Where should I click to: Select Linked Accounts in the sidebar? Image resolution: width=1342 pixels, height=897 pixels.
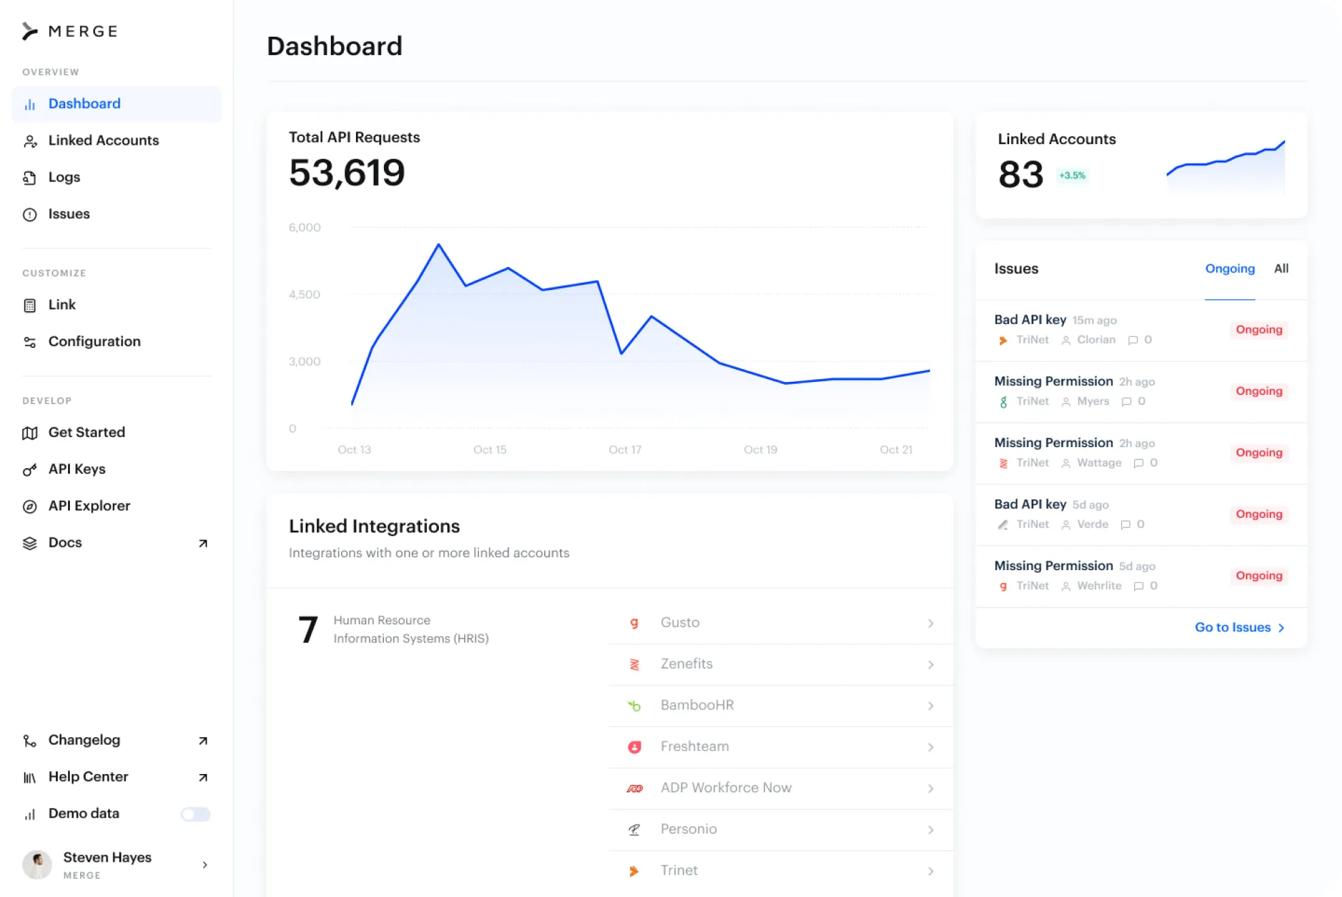pyautogui.click(x=103, y=140)
